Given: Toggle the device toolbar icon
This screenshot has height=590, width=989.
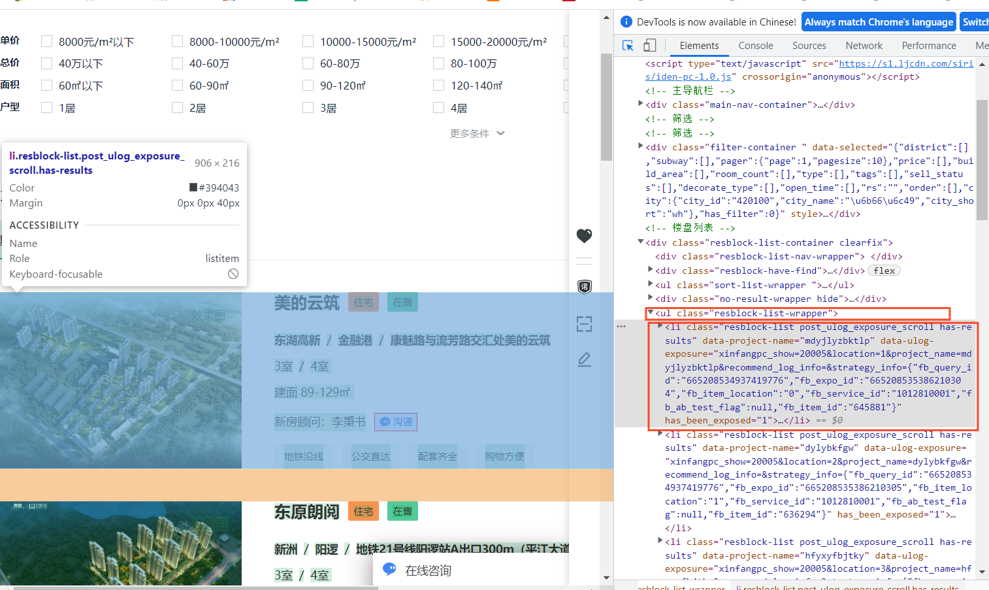Looking at the screenshot, I should click(650, 45).
